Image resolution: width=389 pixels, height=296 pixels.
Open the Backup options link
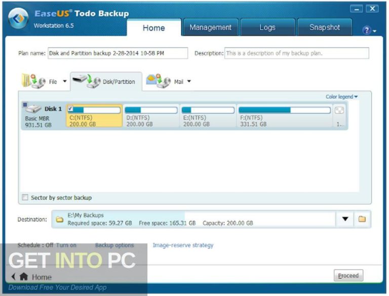click(x=114, y=245)
